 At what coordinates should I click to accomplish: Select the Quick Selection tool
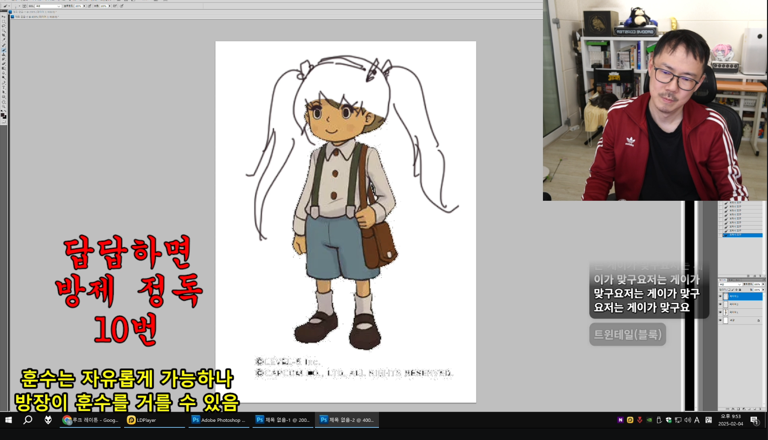click(x=4, y=30)
